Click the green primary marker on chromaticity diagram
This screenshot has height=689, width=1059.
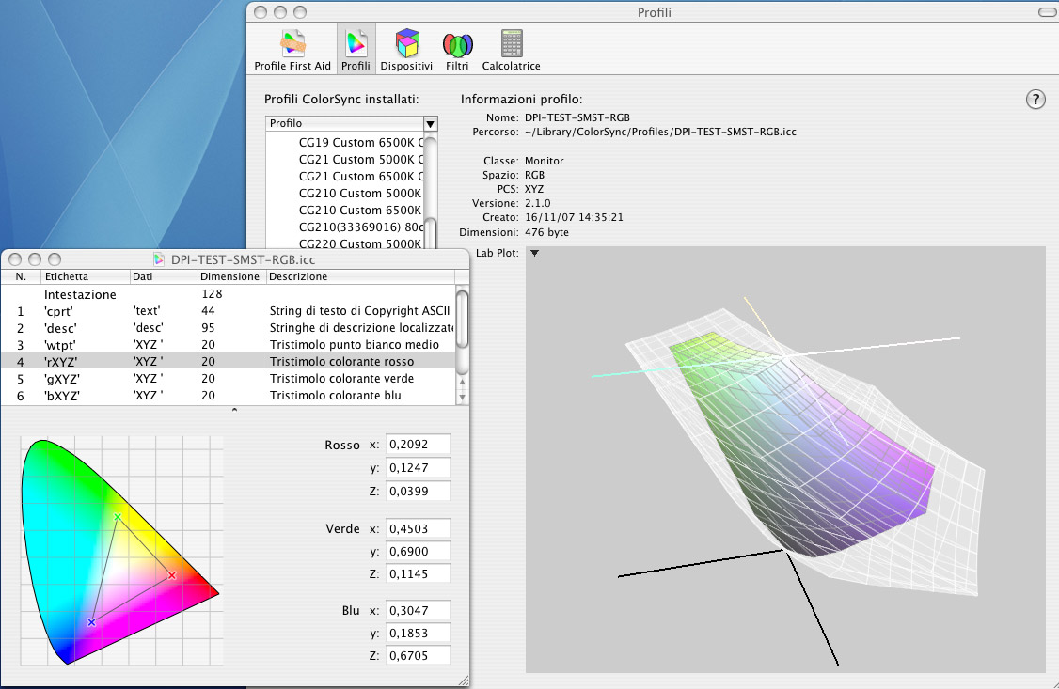click(x=118, y=518)
